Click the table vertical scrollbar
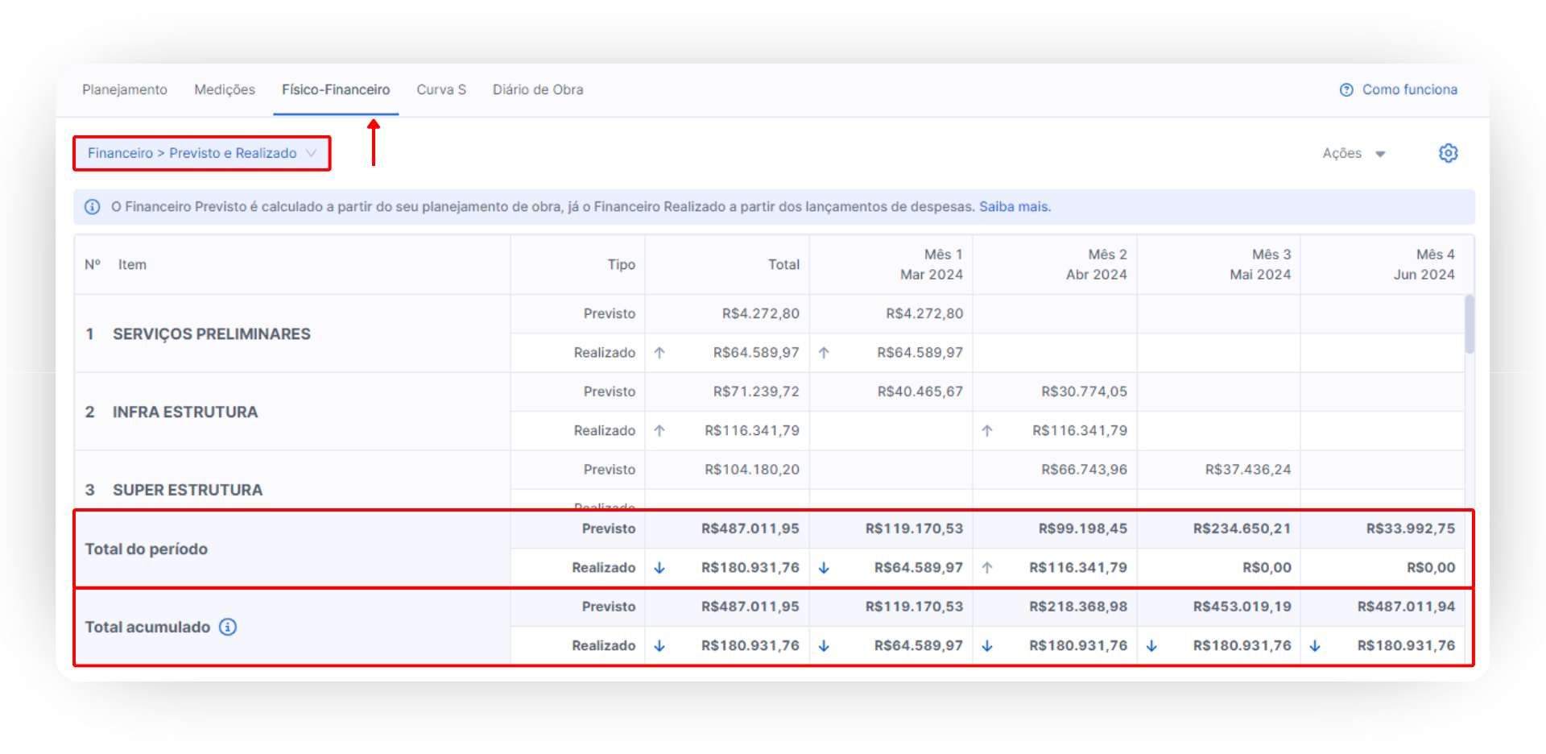Image resolution: width=1546 pixels, height=754 pixels. 1470,324
